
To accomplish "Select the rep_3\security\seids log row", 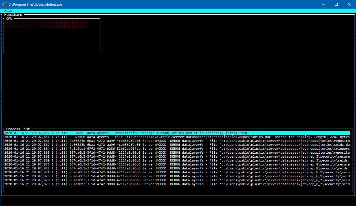I will (x=177, y=160).
